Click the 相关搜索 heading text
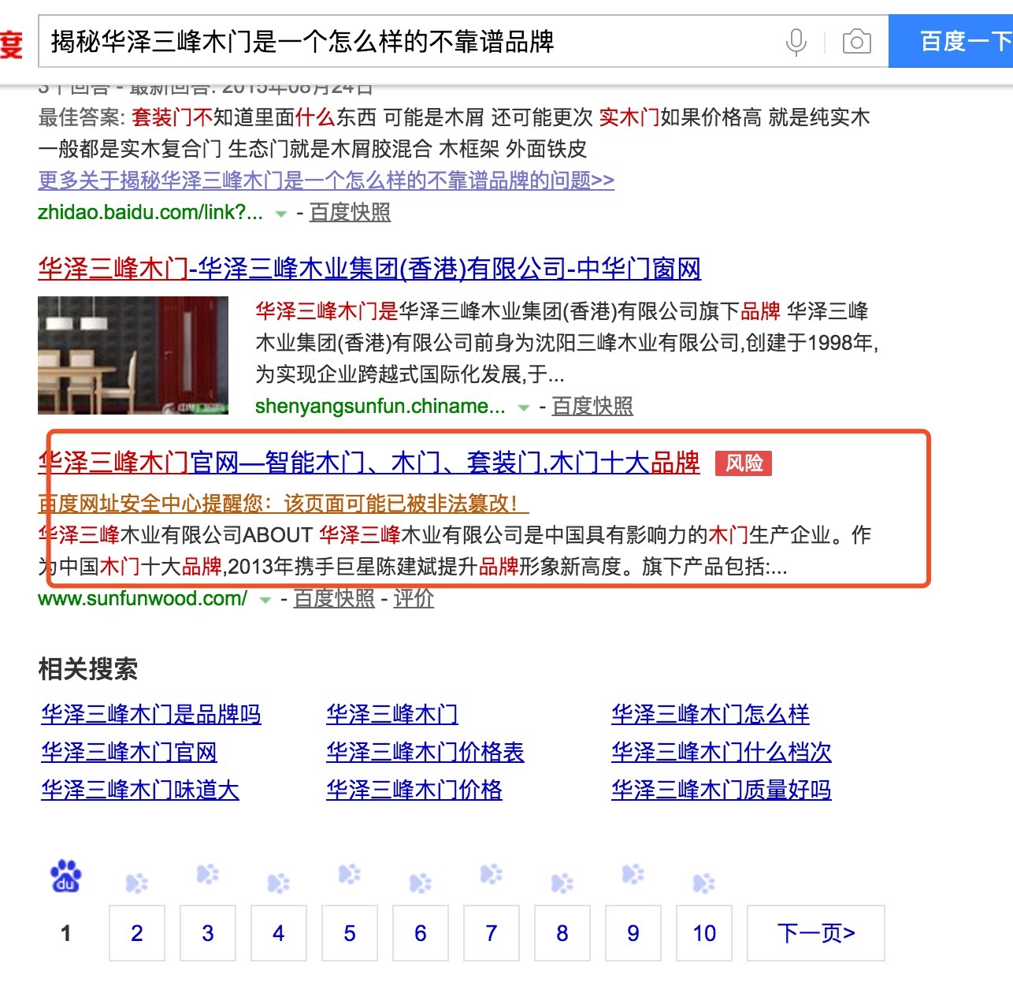This screenshot has height=982, width=1013. click(x=88, y=669)
